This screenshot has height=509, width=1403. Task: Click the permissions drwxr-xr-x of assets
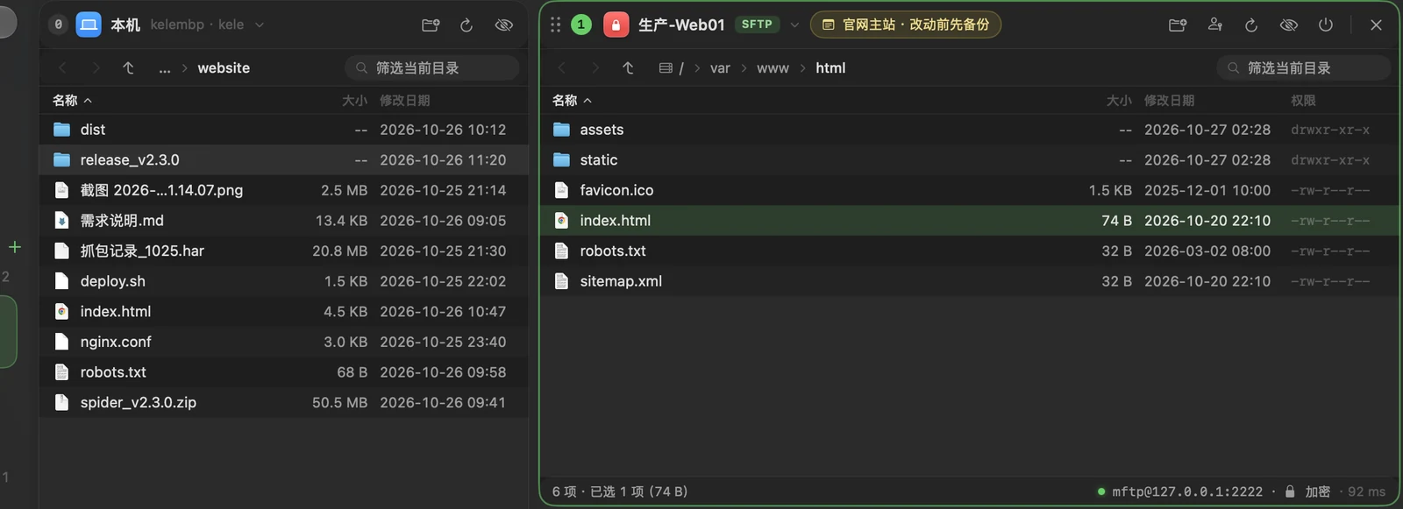pyautogui.click(x=1330, y=130)
